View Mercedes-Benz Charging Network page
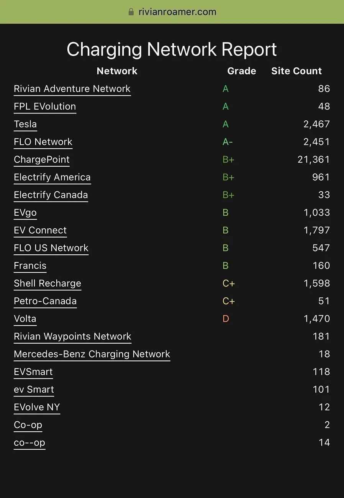 coord(92,354)
